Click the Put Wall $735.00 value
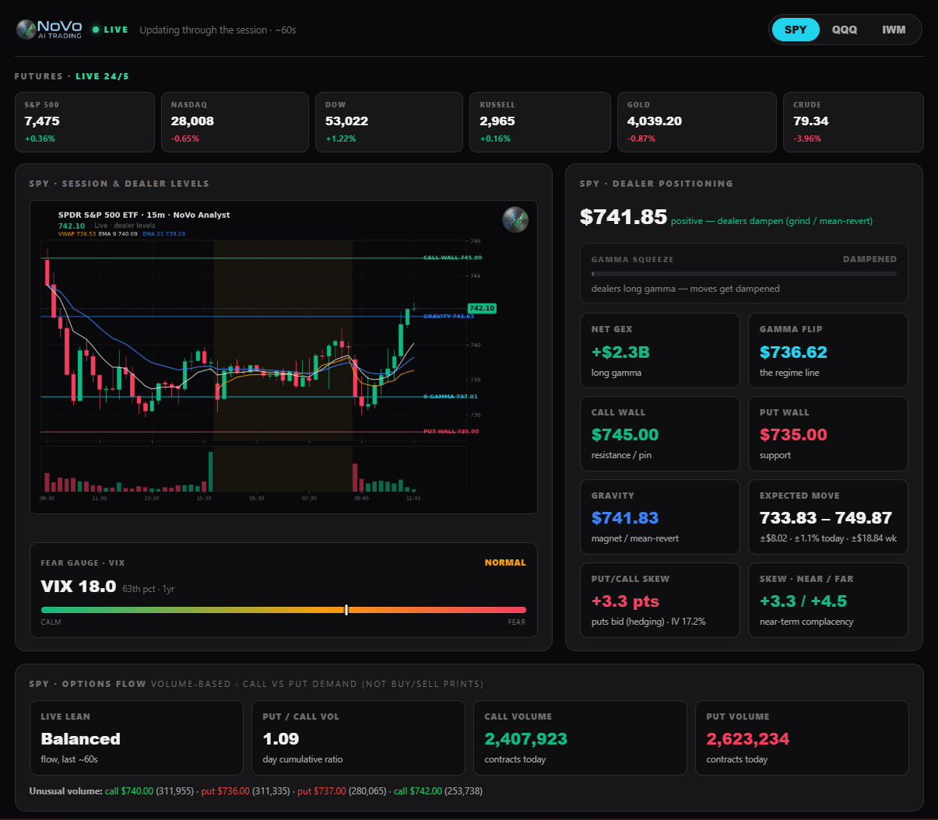Screen dimensions: 938x820 tap(793, 435)
